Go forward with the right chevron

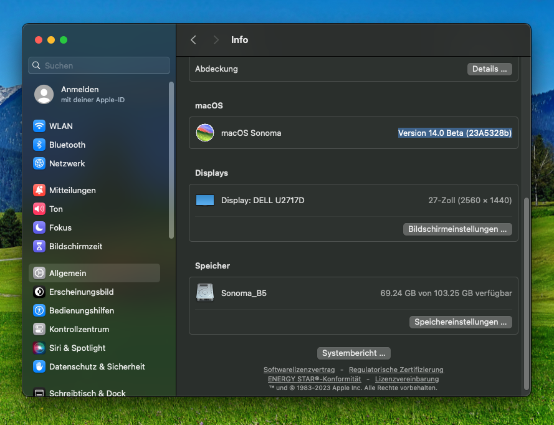(x=216, y=39)
